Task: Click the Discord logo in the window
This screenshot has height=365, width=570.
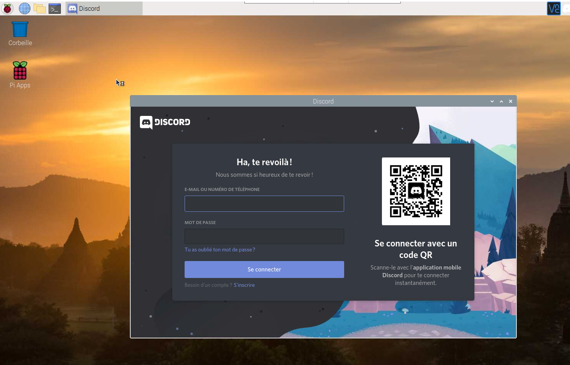Action: tap(165, 122)
